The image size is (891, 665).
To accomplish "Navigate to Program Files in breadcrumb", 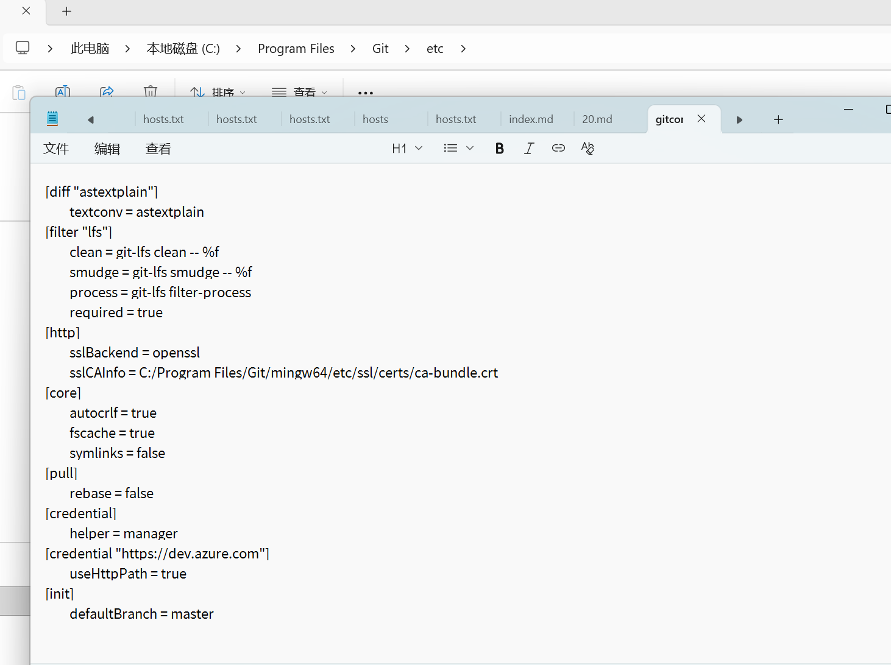I will (296, 49).
